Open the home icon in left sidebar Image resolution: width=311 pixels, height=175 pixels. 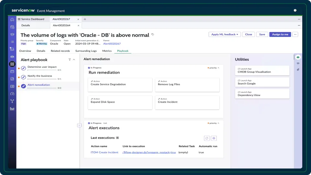tap(12, 19)
